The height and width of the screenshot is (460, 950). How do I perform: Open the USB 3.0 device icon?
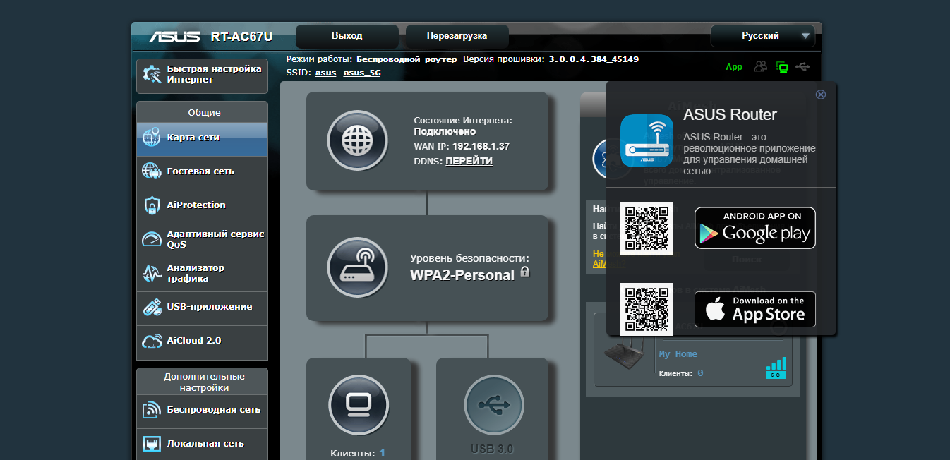pos(493,404)
